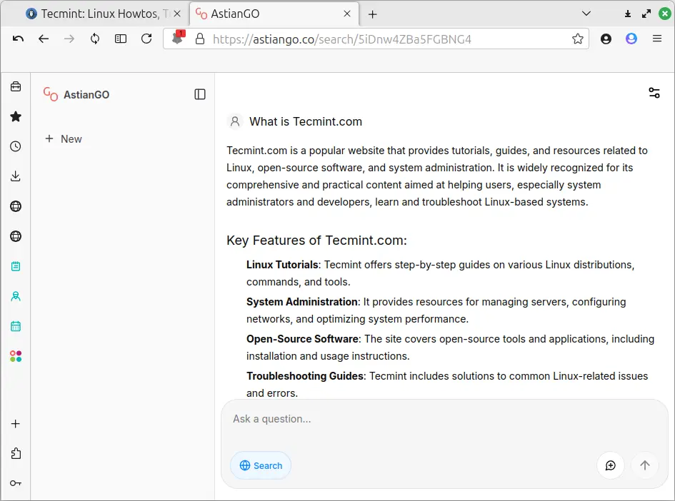Click the briefcase icon atop the sidebar
675x501 pixels.
pyautogui.click(x=16, y=86)
